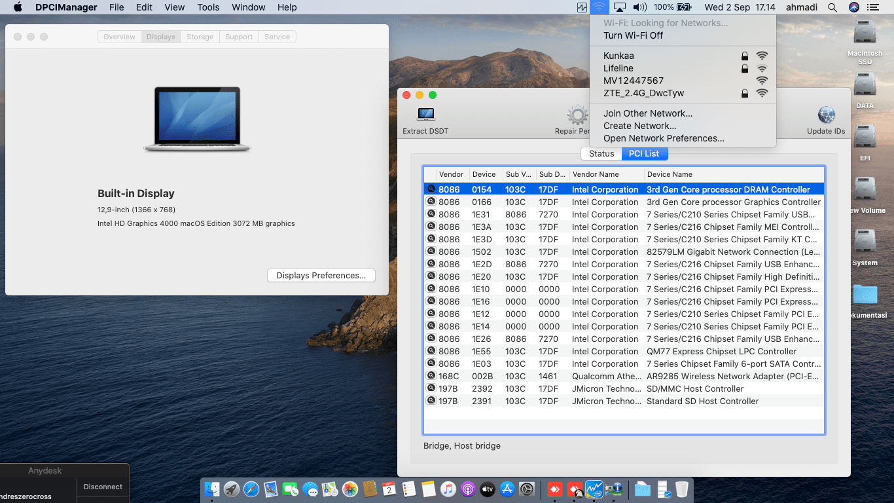Open the Window menu in menu bar
894x503 pixels.
tap(248, 7)
